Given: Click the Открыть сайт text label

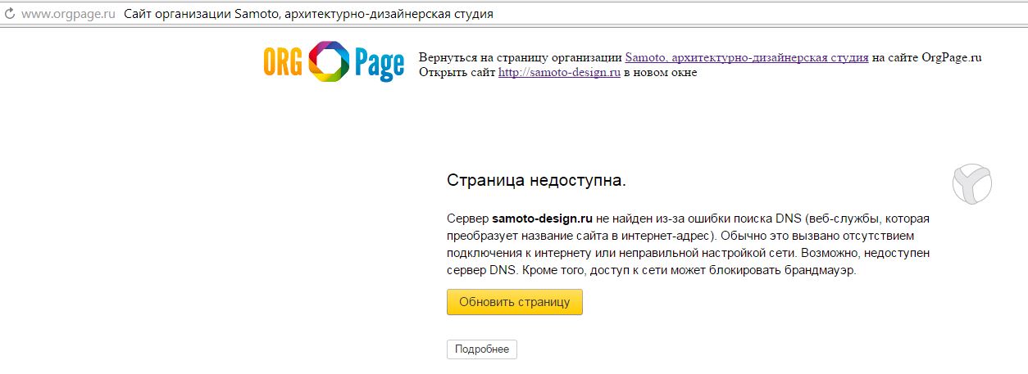Looking at the screenshot, I should 457,72.
